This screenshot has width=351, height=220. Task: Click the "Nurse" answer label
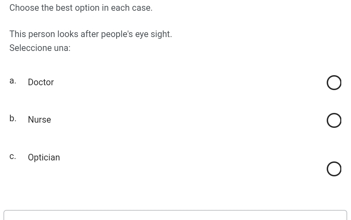coord(40,120)
